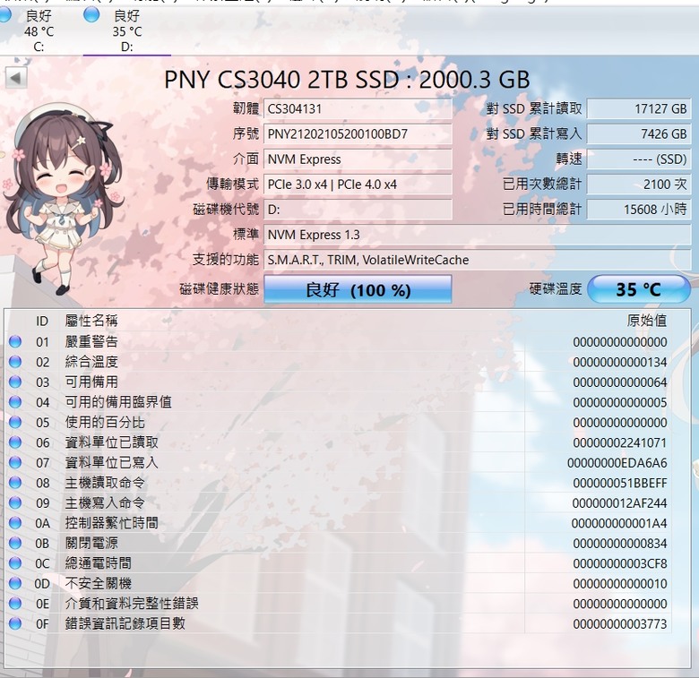The height and width of the screenshot is (678, 699).
Task: Click the standard field NVM Express 1.3
Action: pyautogui.click(x=477, y=235)
